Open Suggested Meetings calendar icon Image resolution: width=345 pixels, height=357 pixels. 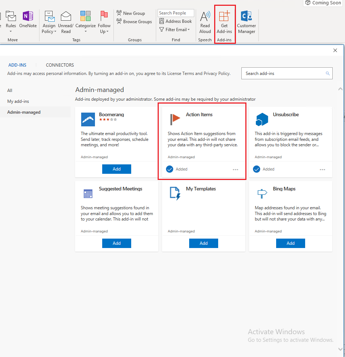click(88, 194)
